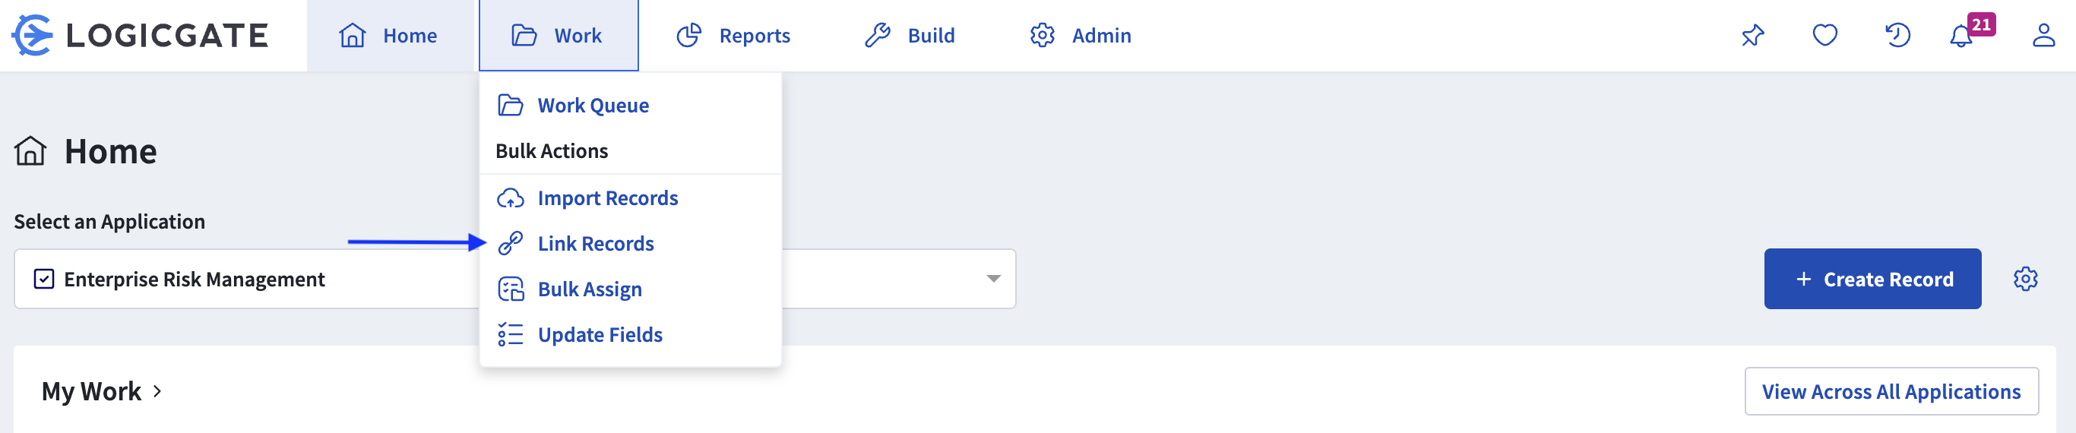Expand the application dropdown arrow
The height and width of the screenshot is (433, 2076).
tap(993, 279)
